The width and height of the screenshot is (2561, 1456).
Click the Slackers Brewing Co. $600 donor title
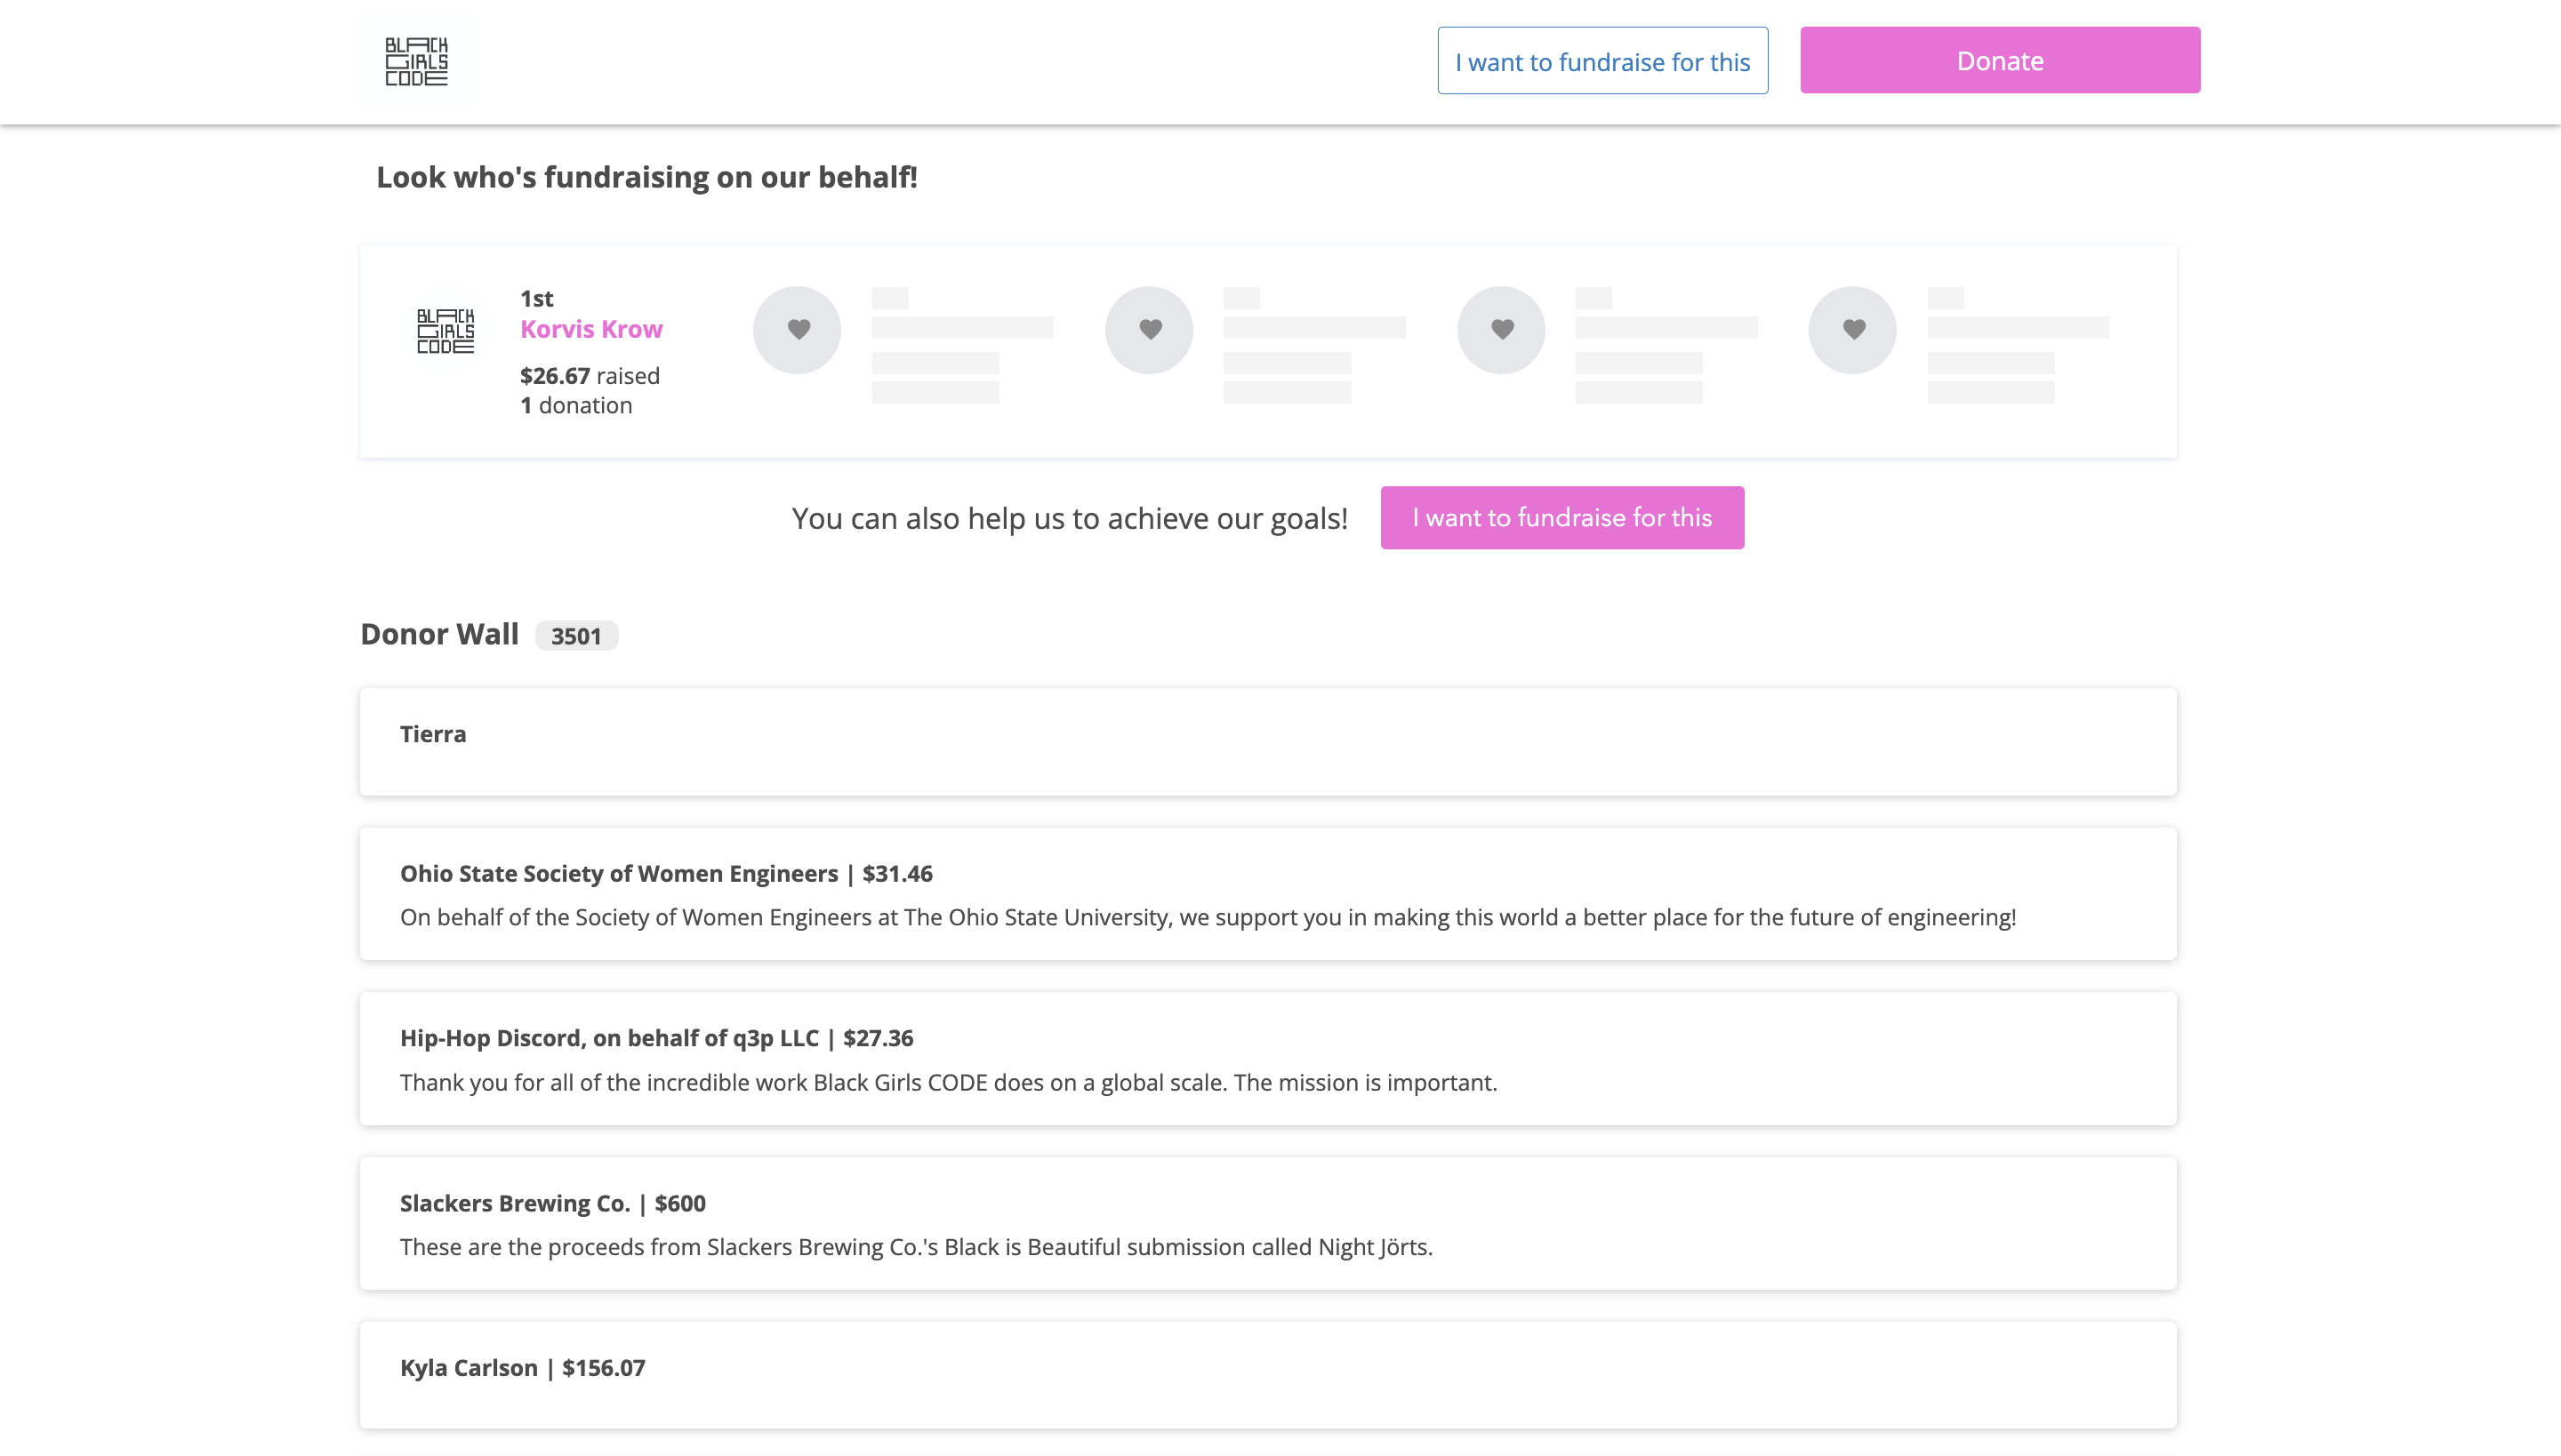point(553,1203)
